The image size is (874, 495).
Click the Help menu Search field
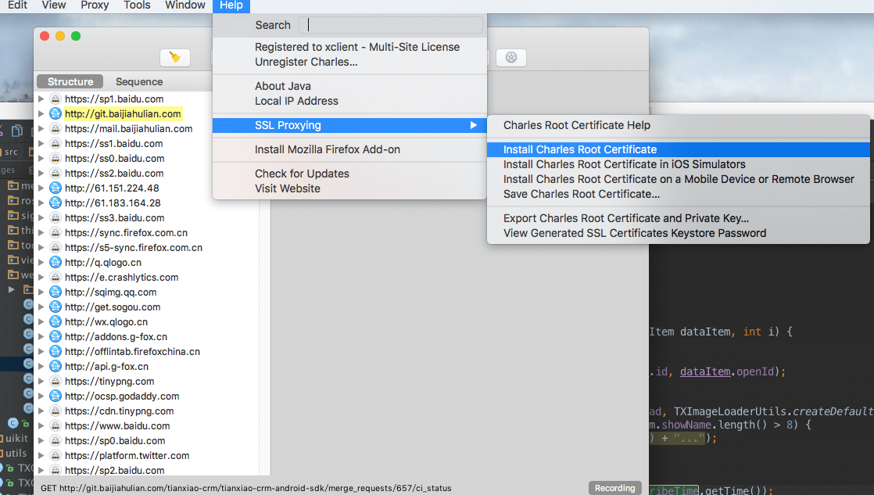tap(391, 25)
